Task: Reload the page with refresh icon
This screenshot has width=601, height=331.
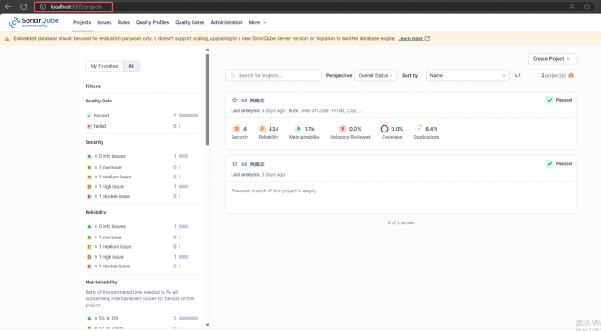Action: 23,6
